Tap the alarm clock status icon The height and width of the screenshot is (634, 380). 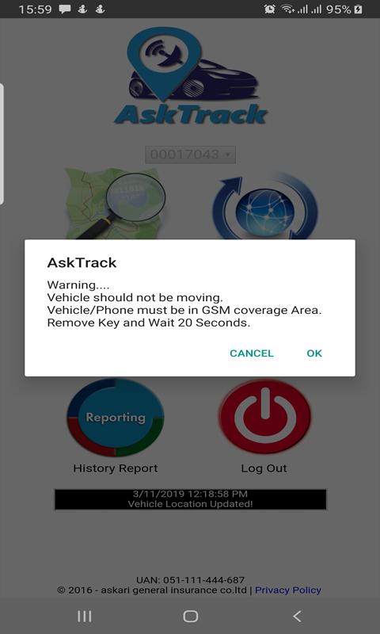tap(269, 10)
